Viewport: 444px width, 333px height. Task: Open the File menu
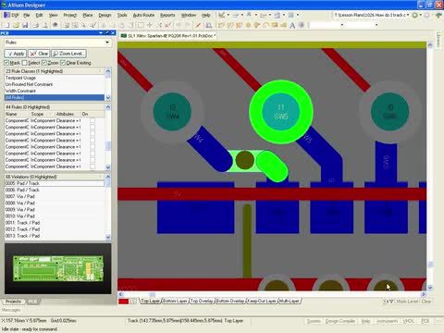[27, 15]
